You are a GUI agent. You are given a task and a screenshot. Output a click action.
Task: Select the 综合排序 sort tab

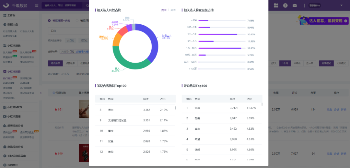coord(54,63)
